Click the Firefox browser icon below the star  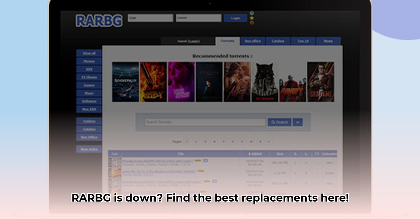click(252, 23)
